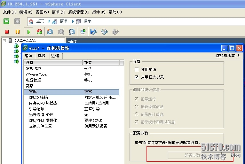Switch to the 资源 tab
The image size is (245, 164).
[55, 56]
